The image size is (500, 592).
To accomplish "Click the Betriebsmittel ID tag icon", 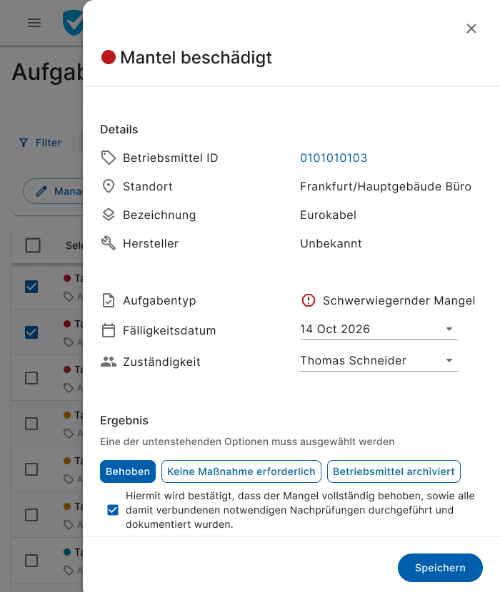I will pos(109,158).
